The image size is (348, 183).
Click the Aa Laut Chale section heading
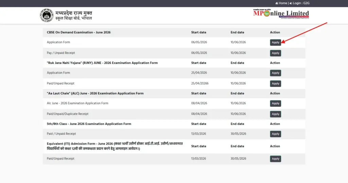pyautogui.click(x=95, y=93)
